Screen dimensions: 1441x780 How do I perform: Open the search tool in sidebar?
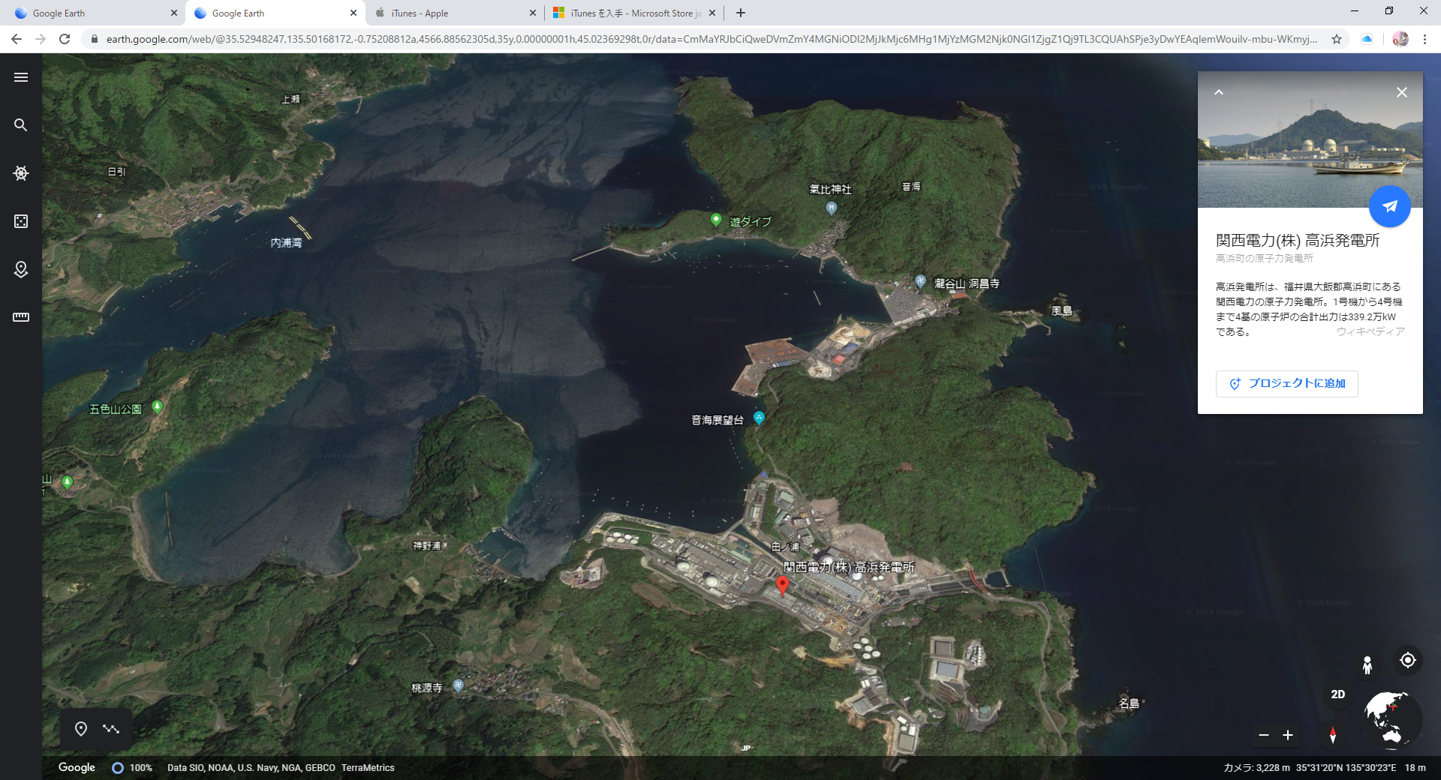pyautogui.click(x=21, y=125)
